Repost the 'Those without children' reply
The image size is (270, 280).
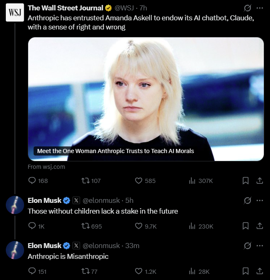pos(85,226)
